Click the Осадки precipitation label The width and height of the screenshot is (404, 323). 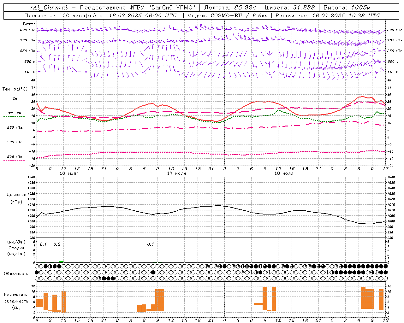coord(16,248)
